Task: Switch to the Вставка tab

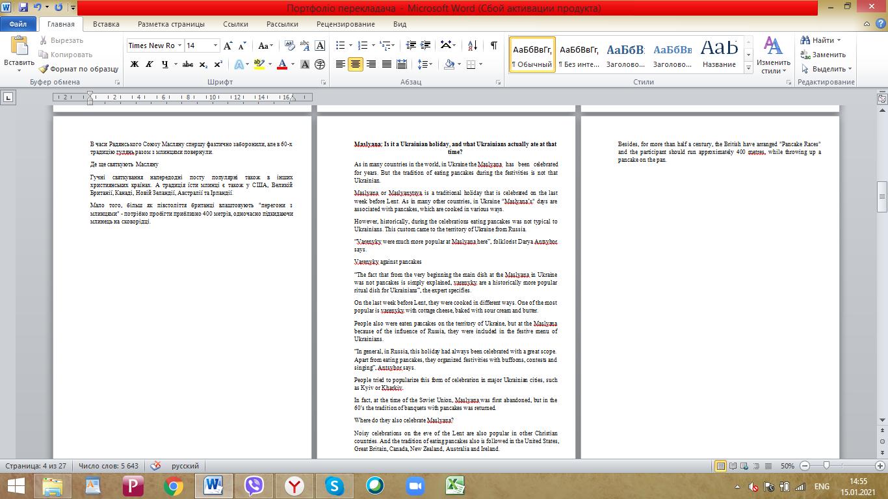Action: pos(106,24)
